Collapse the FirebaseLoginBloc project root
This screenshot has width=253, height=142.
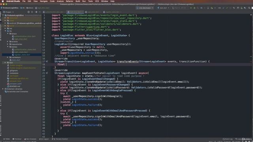point(3,15)
